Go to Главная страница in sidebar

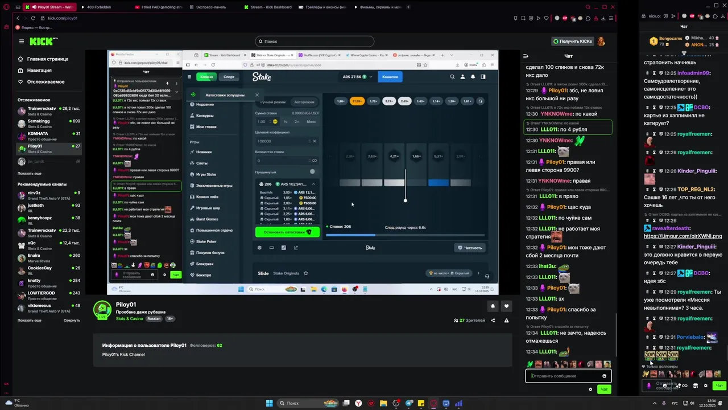(x=43, y=59)
